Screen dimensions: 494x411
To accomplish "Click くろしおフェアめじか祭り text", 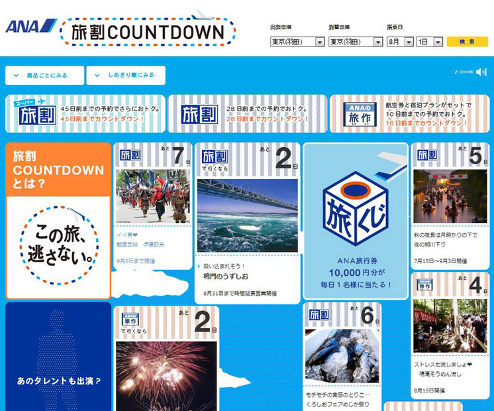I will tap(338, 404).
